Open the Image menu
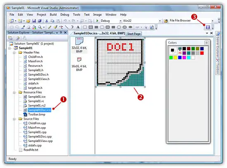 97,14
